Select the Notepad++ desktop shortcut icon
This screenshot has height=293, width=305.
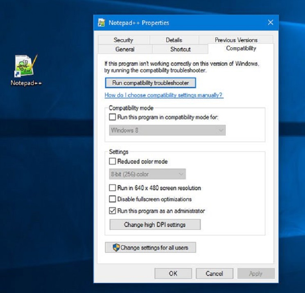pyautogui.click(x=26, y=65)
